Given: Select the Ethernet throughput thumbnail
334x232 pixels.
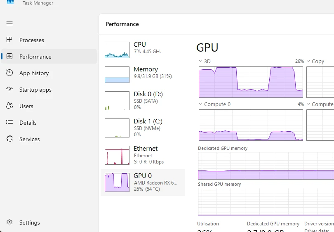Looking at the screenshot, I should tap(117, 155).
